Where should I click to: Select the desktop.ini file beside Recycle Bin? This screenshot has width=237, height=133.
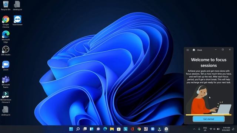tap(17, 6)
